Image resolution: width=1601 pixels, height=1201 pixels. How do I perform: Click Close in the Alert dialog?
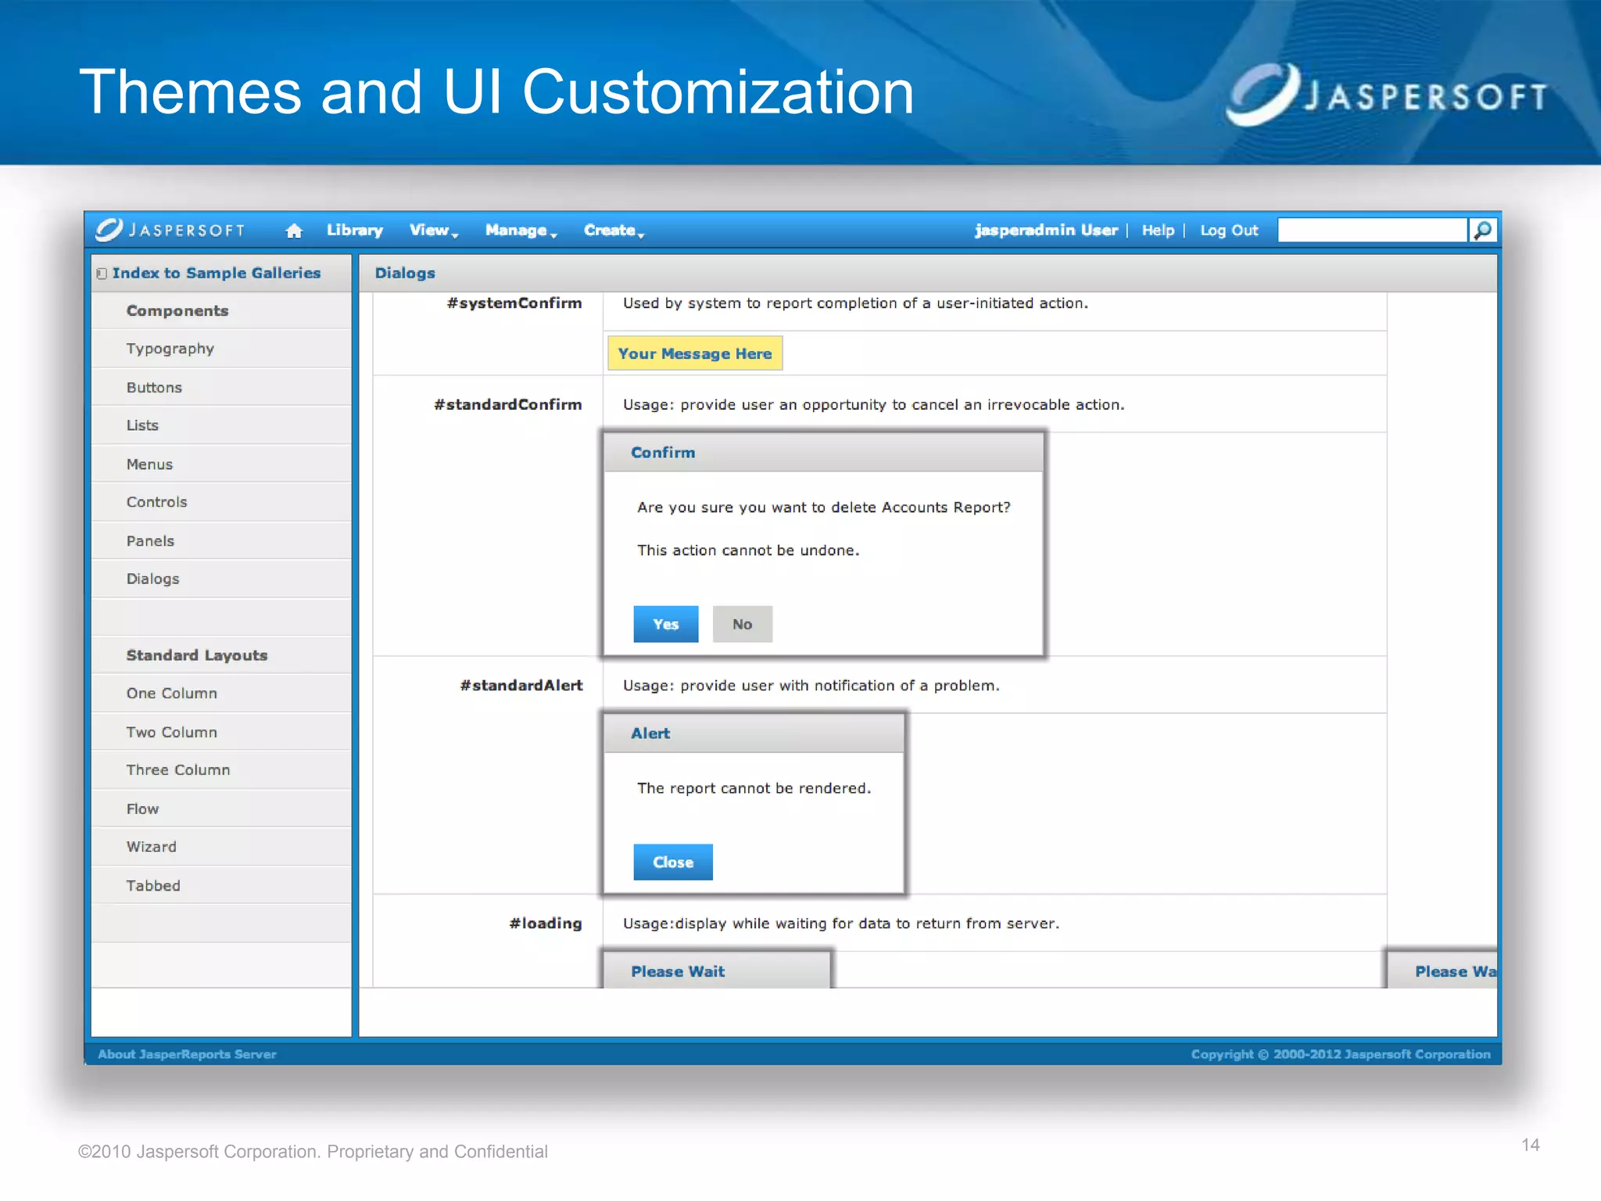(673, 862)
